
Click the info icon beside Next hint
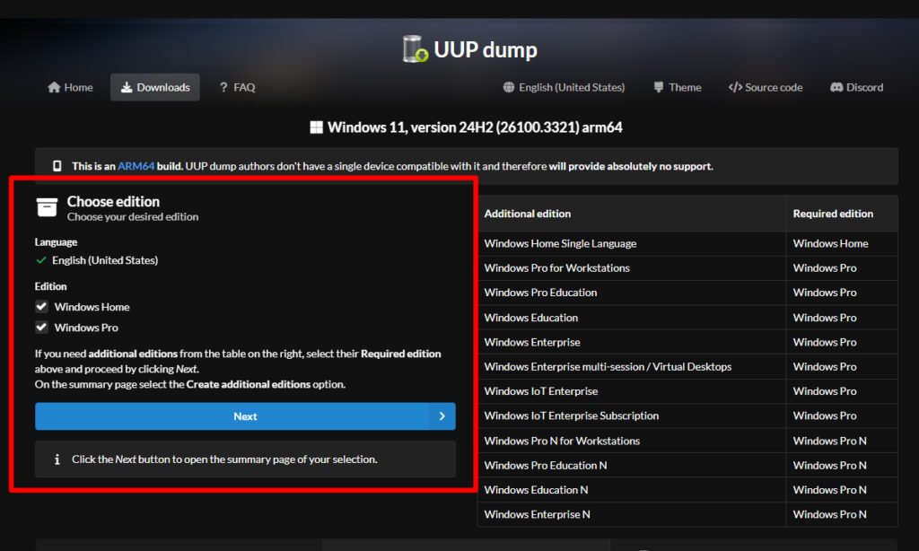pos(57,459)
